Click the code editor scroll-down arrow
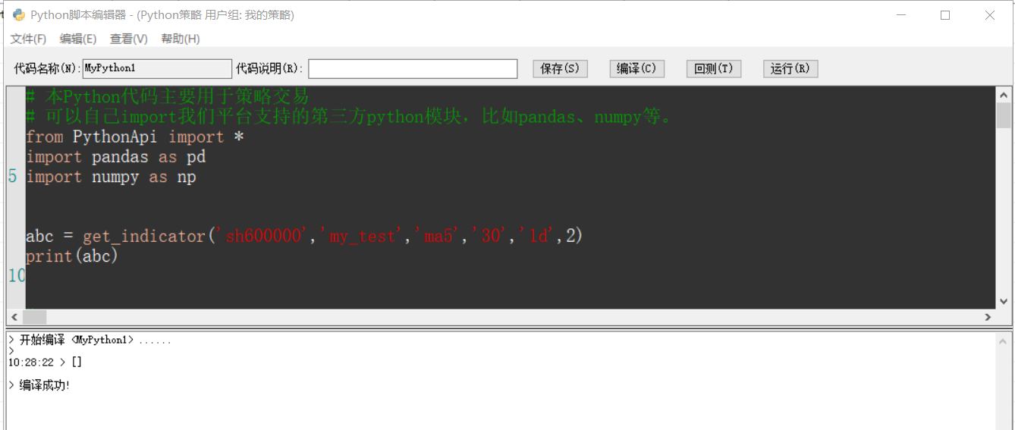 click(1004, 301)
